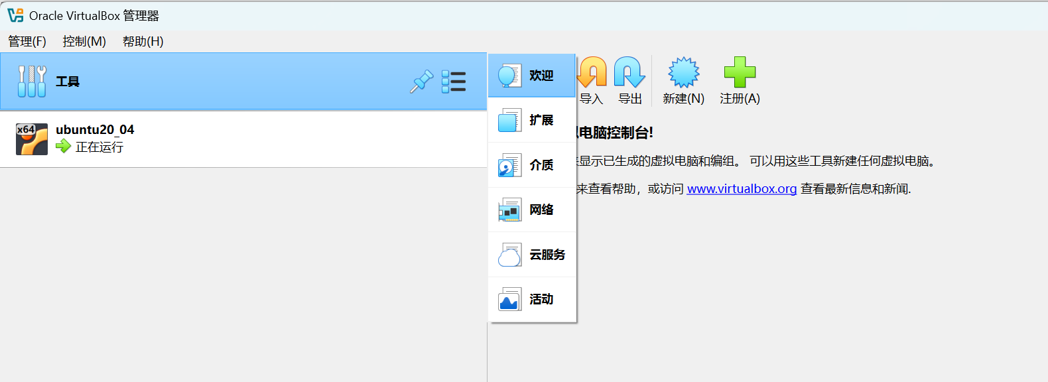Choose 云服务 in the tools popup
Screen dimensions: 1048x382
click(x=532, y=255)
